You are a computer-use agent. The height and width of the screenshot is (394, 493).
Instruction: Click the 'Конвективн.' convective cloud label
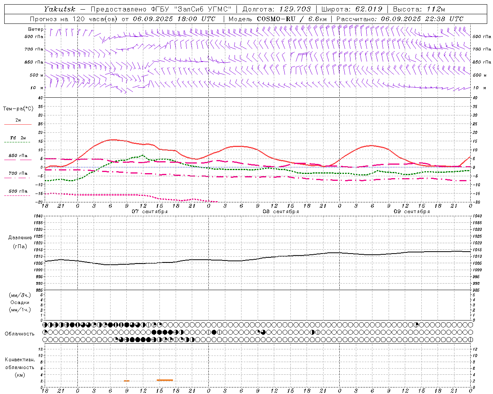(x=20, y=360)
